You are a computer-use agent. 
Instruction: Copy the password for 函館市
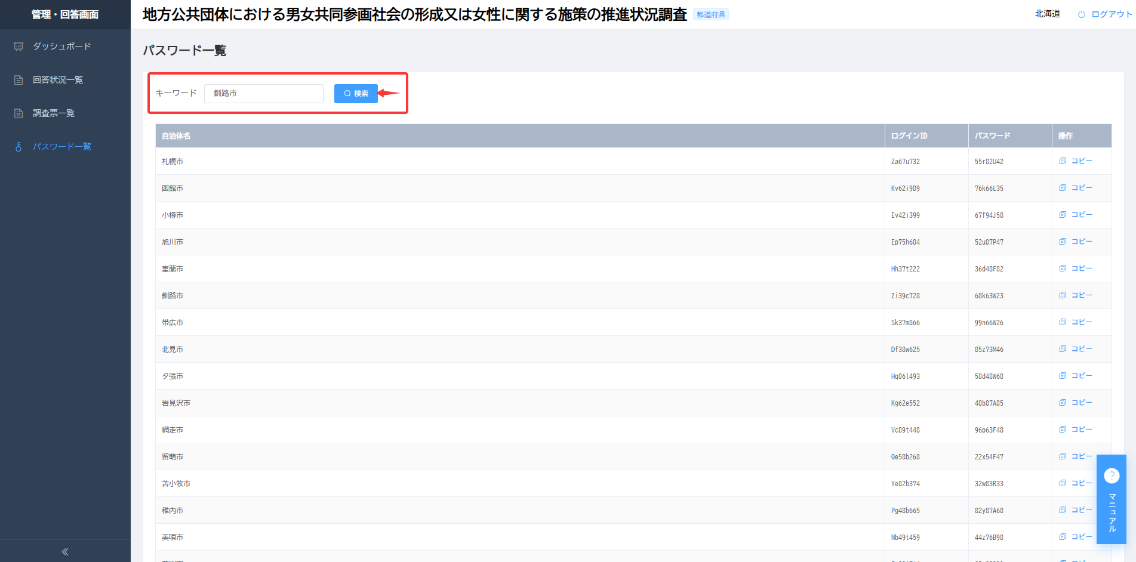click(x=1076, y=188)
